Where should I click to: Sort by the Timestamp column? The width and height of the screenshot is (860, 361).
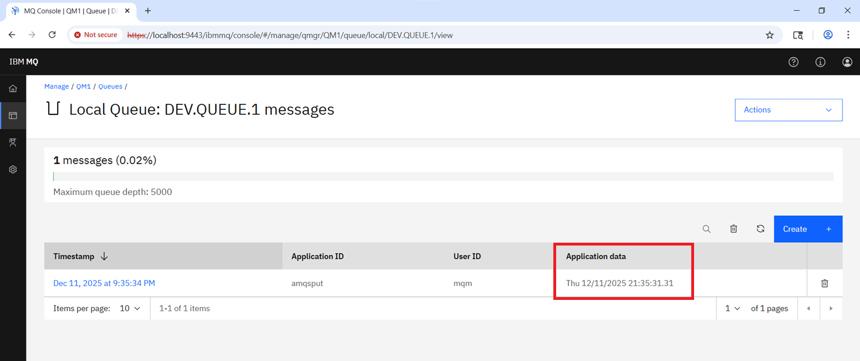(163, 256)
